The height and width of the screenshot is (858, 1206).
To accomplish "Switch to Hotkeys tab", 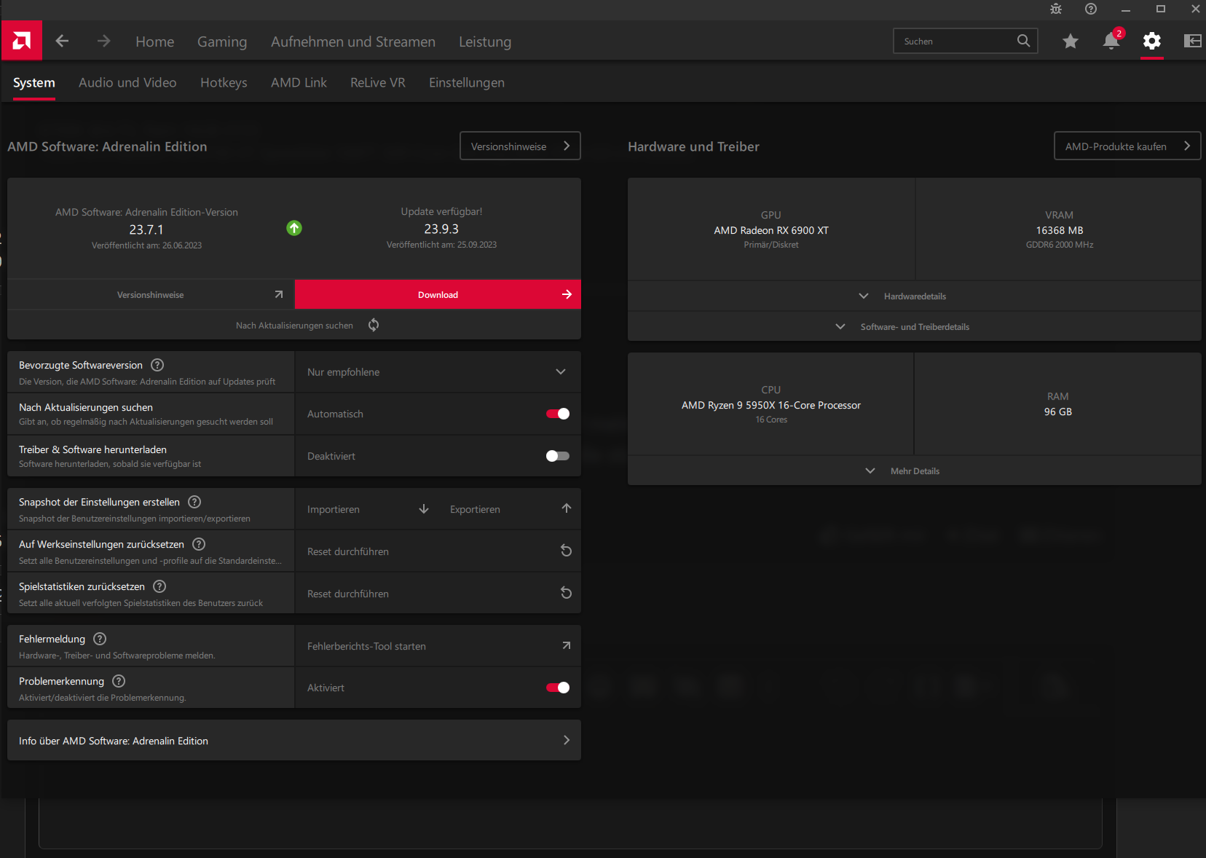I will 224,82.
